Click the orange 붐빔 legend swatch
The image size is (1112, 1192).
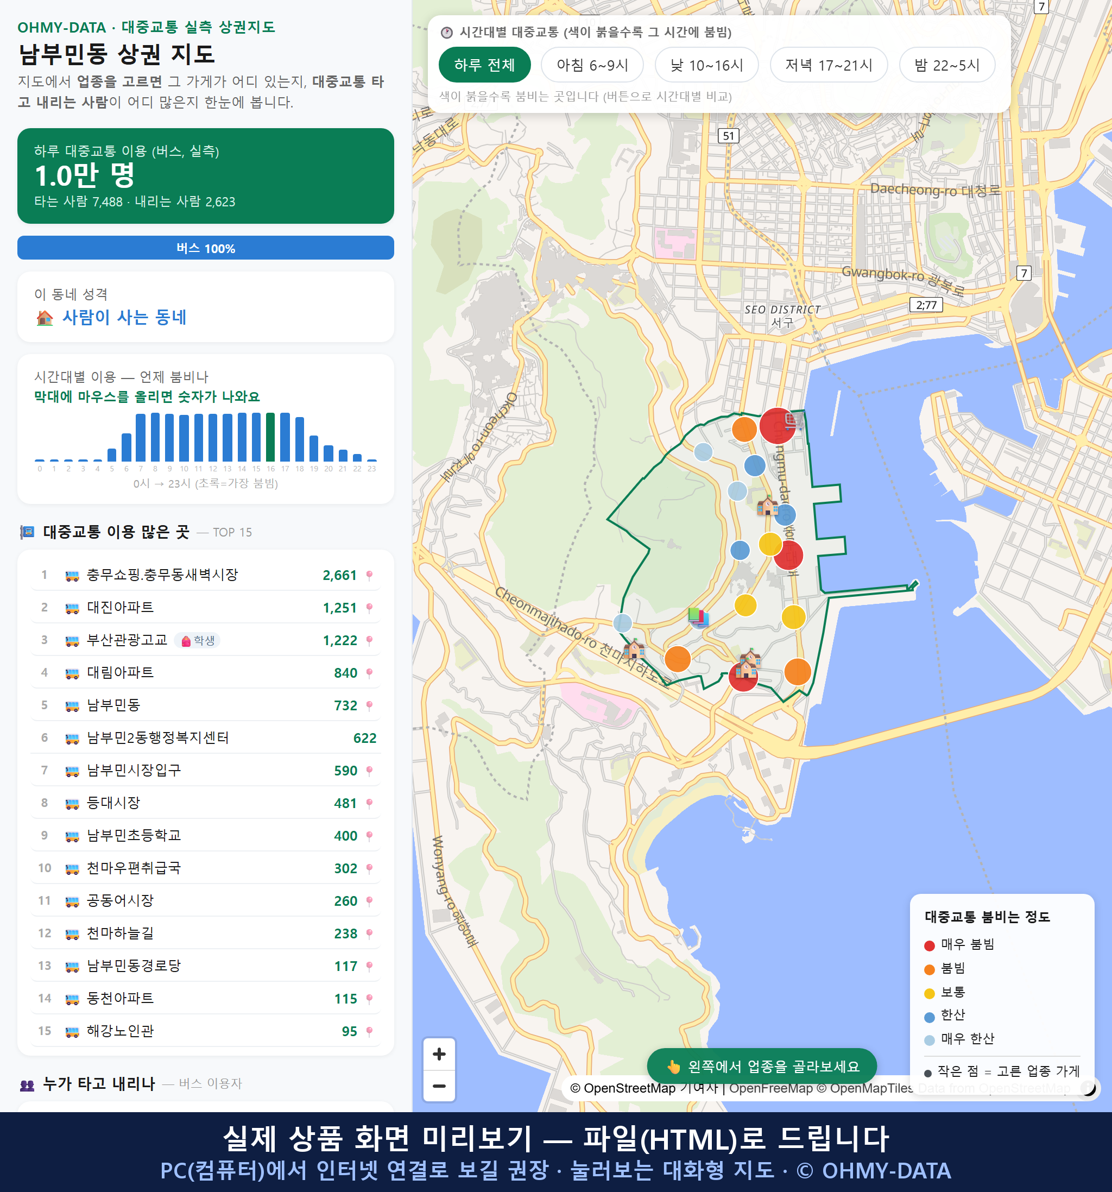click(x=929, y=969)
